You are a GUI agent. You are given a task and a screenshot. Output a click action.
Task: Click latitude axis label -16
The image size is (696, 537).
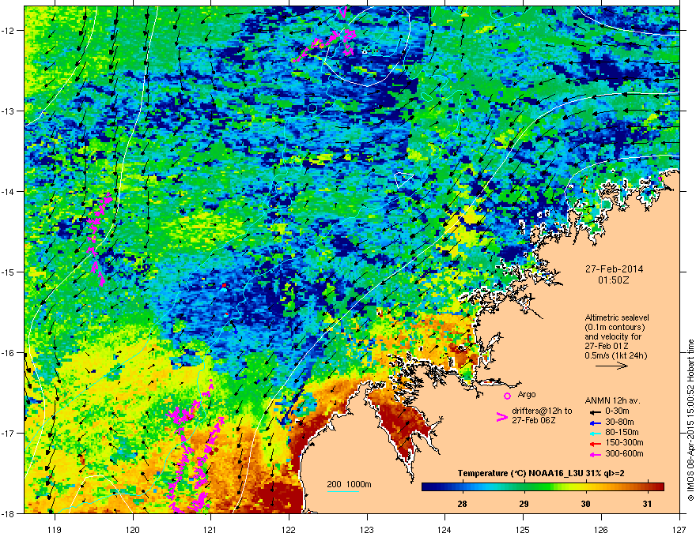(x=8, y=353)
